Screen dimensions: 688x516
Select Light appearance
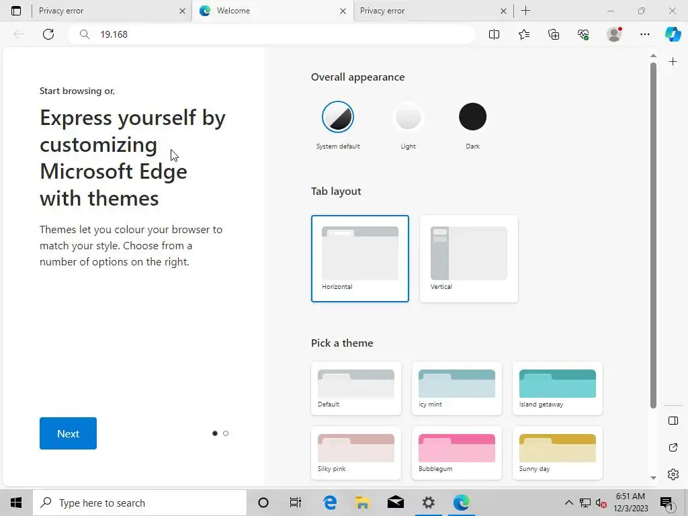pos(408,117)
